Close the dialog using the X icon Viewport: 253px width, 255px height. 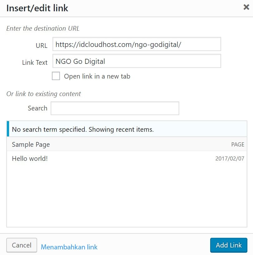tap(246, 7)
